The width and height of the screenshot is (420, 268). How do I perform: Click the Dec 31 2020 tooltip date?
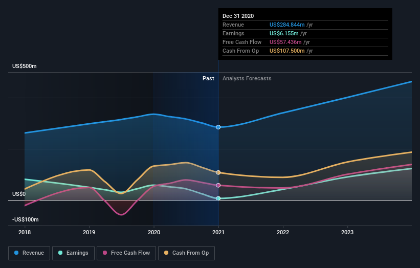(238, 16)
